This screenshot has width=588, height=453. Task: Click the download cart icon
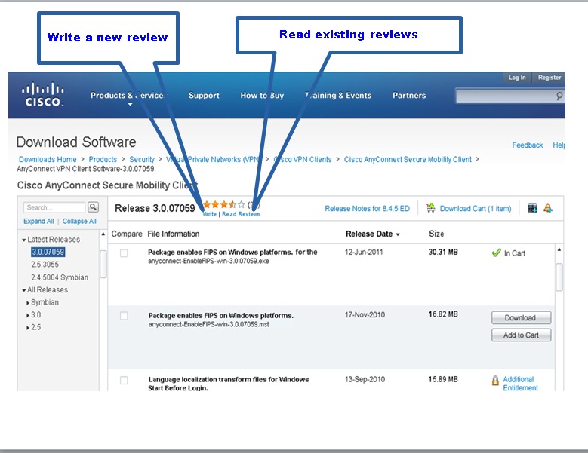pyautogui.click(x=430, y=208)
